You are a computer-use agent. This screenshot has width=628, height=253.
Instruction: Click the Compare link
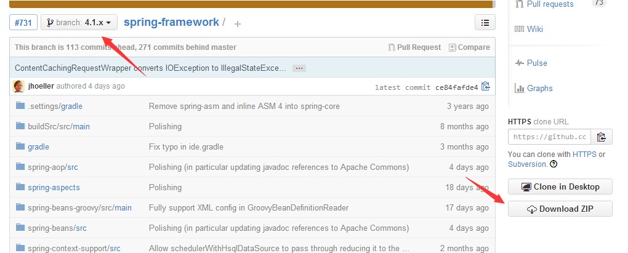coord(469,47)
